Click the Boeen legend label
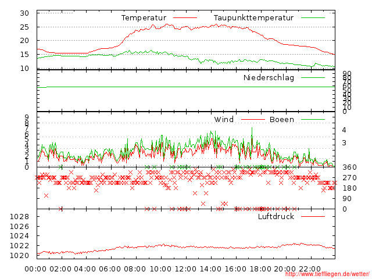This screenshot has height=279, width=372. point(282,119)
